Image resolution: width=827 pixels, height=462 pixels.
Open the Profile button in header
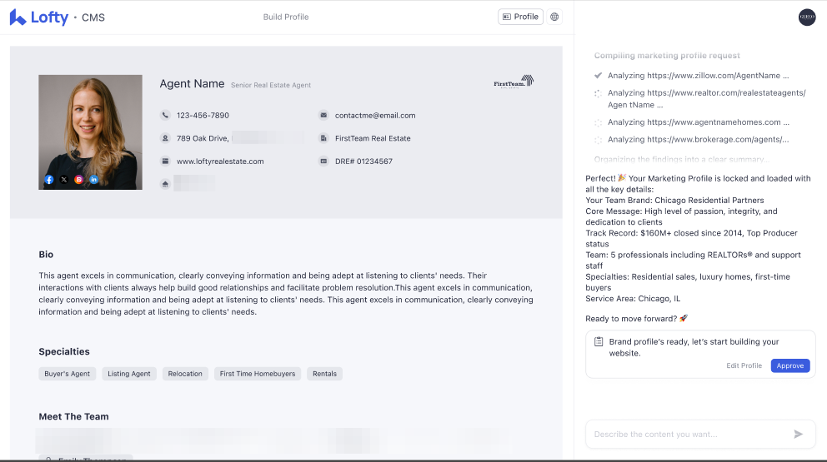point(520,17)
